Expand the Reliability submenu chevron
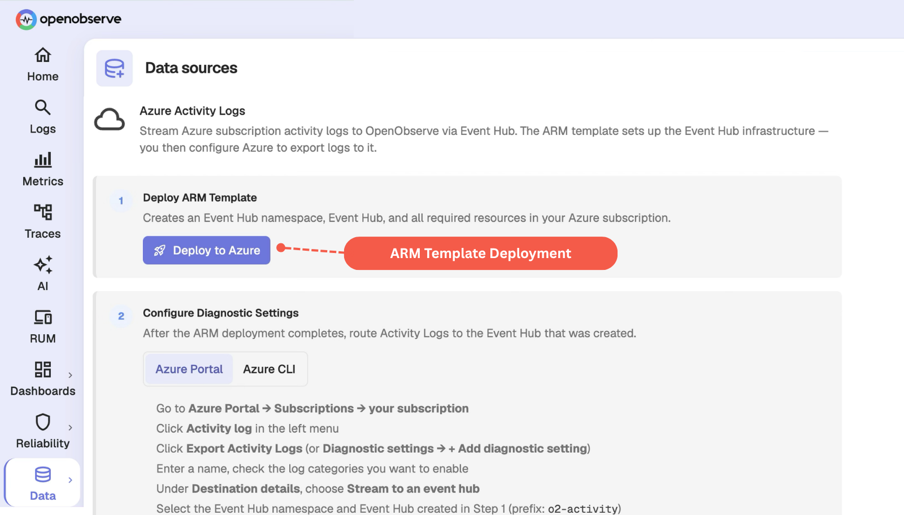Image resolution: width=904 pixels, height=515 pixels. 70,427
